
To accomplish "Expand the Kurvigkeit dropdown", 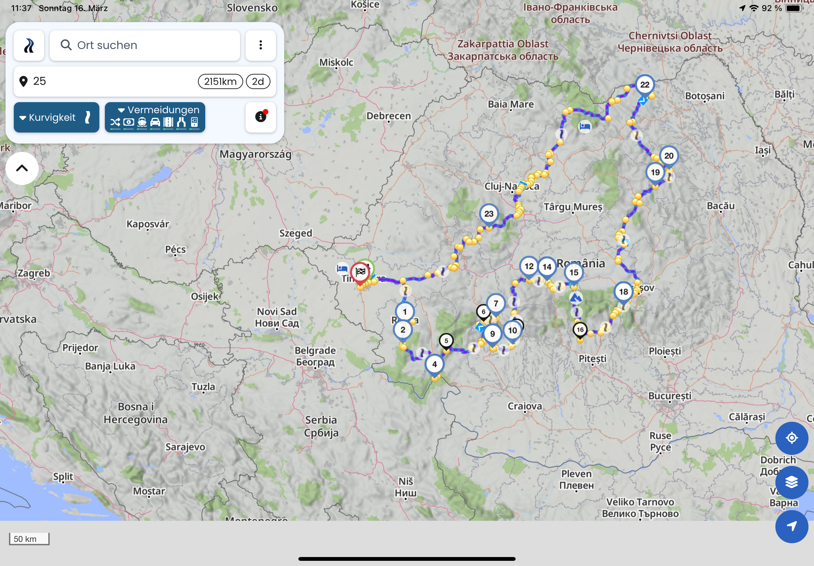I will coord(56,117).
